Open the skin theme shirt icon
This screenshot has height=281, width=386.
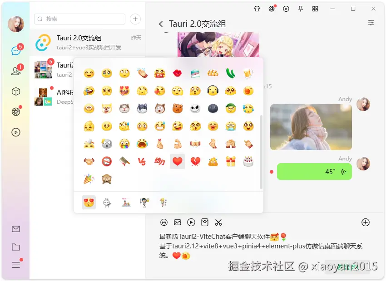point(257,9)
